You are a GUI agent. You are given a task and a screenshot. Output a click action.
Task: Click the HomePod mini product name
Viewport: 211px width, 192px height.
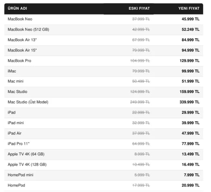pos(20,175)
